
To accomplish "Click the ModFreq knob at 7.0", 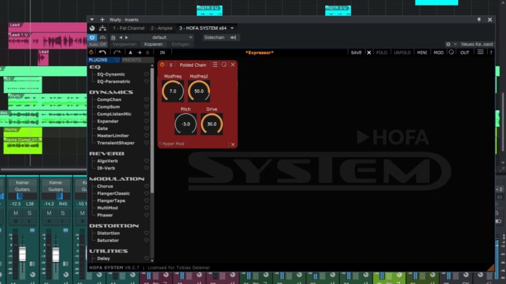I will (173, 91).
